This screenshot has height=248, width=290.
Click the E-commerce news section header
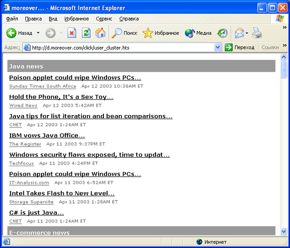(x=141, y=231)
